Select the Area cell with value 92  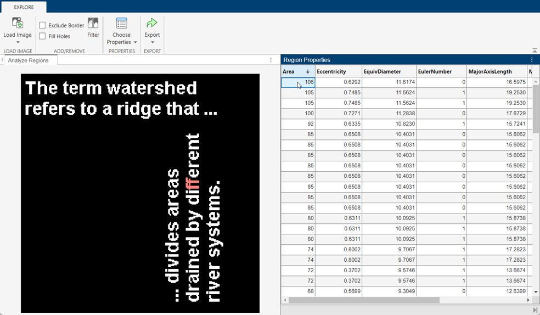click(298, 123)
